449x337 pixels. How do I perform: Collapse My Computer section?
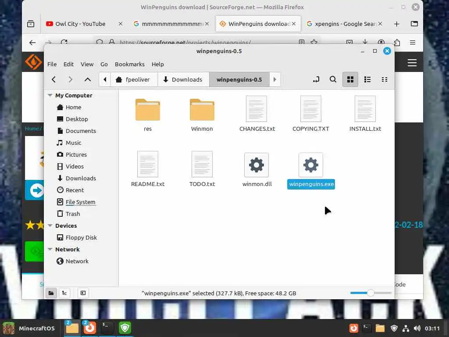(x=50, y=95)
